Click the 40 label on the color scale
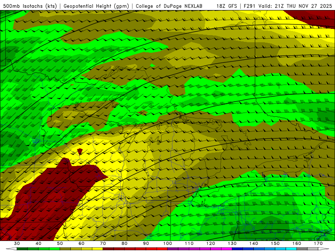 (x=39, y=243)
